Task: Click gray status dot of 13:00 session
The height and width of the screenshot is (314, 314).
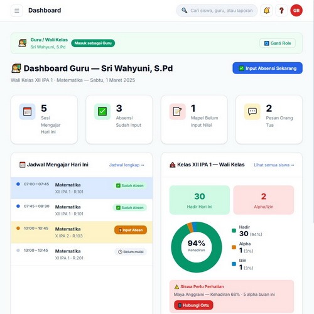Action: tap(18, 251)
